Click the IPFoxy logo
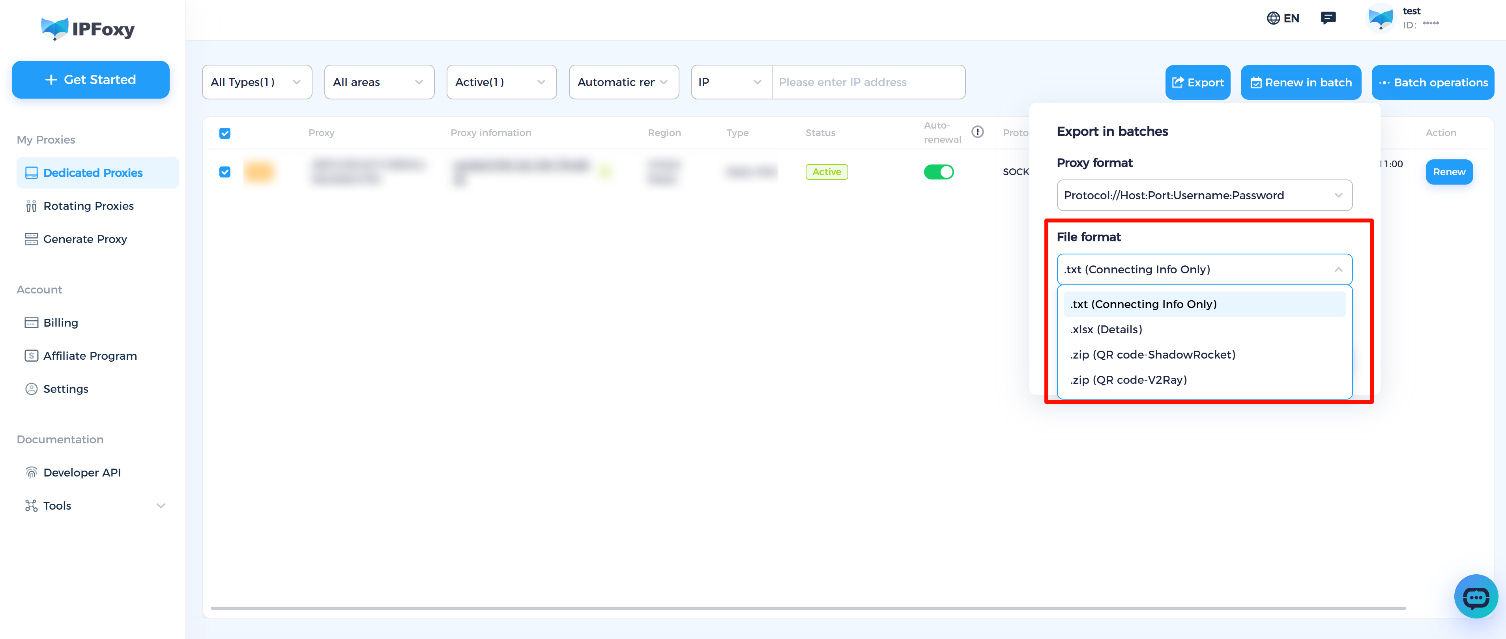Viewport: 1506px width, 639px height. point(88,29)
